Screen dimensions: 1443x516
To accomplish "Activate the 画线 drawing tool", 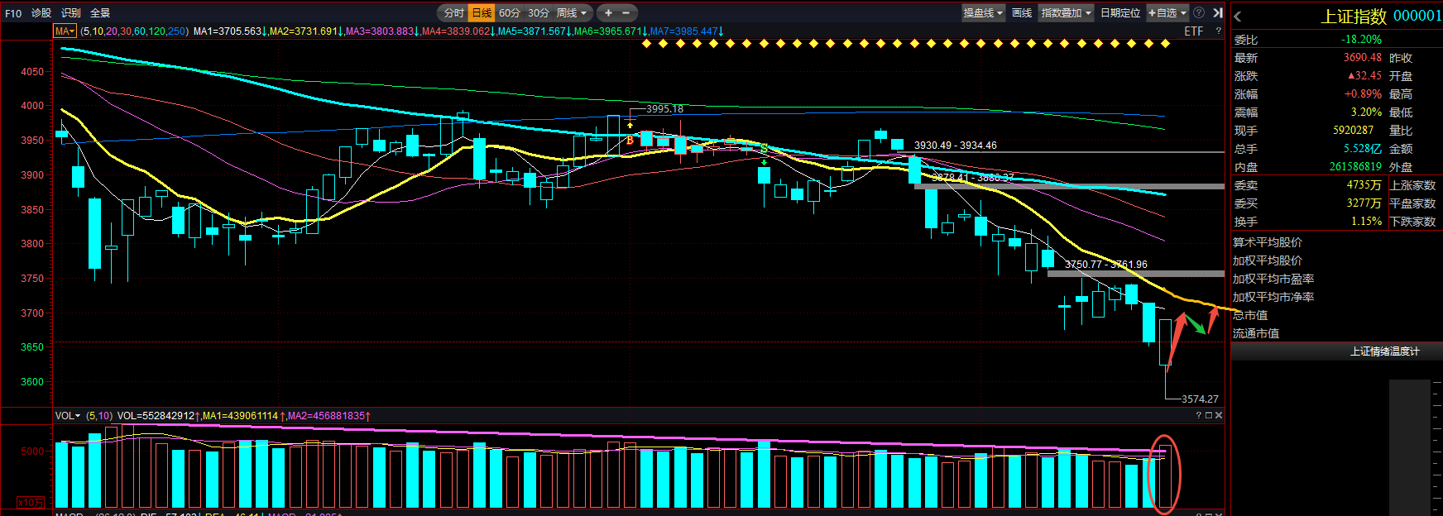I will (x=1022, y=13).
